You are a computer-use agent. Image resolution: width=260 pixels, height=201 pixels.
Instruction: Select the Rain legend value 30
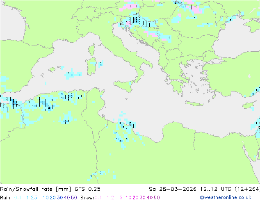click(x=60, y=198)
